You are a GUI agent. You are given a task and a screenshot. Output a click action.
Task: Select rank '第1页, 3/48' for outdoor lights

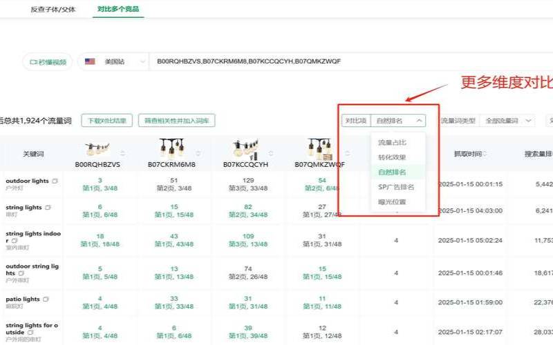[x=100, y=188]
